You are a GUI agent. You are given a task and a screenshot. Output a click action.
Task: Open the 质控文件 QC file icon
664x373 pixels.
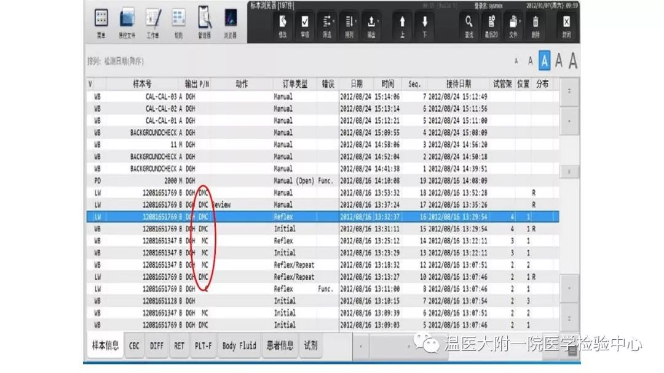click(x=127, y=23)
